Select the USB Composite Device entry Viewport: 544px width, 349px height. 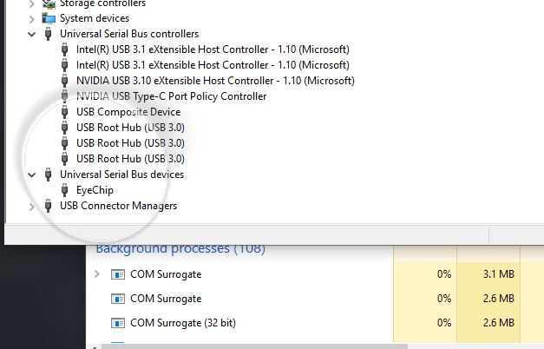coord(128,112)
